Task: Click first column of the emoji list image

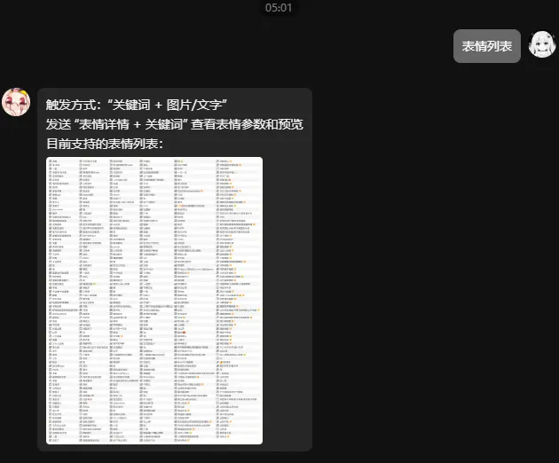Action: [x=62, y=300]
